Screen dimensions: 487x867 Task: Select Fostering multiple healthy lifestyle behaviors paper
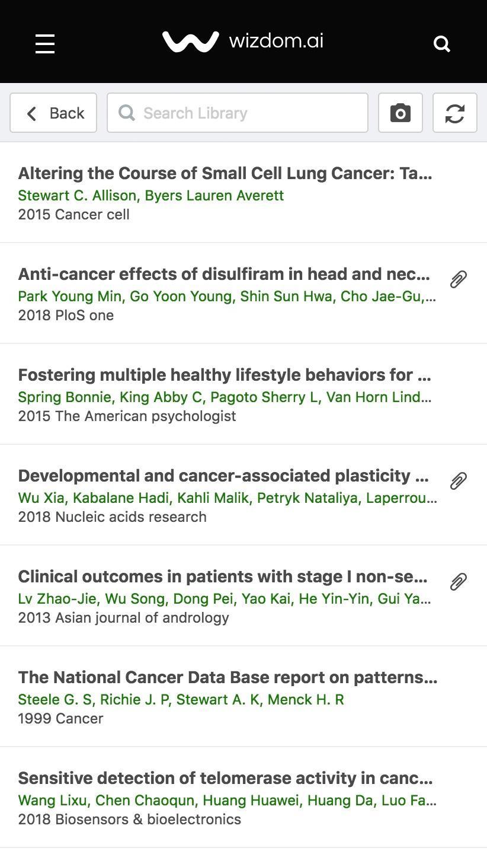click(224, 375)
